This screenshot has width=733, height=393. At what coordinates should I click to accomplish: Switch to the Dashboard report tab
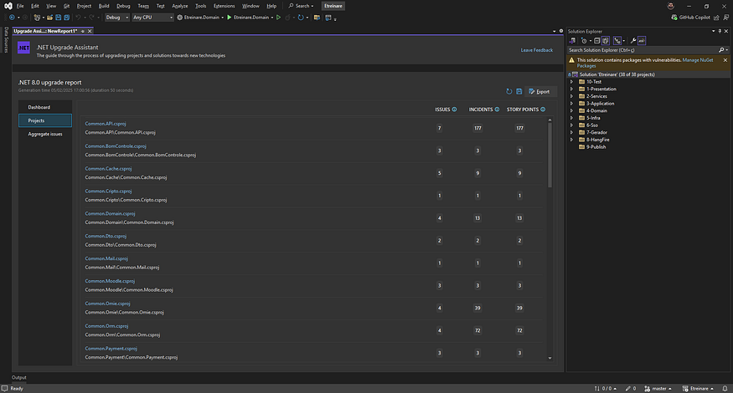pos(45,107)
